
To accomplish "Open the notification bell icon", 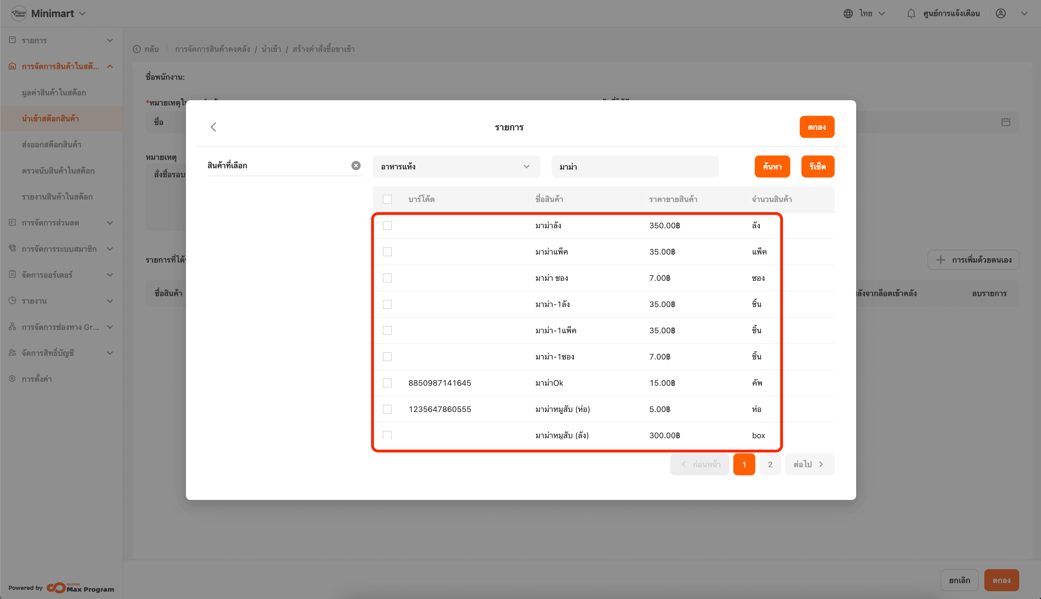I will click(x=911, y=14).
